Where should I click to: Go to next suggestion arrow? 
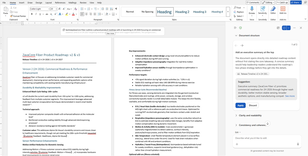pyautogui.click(x=242, y=45)
